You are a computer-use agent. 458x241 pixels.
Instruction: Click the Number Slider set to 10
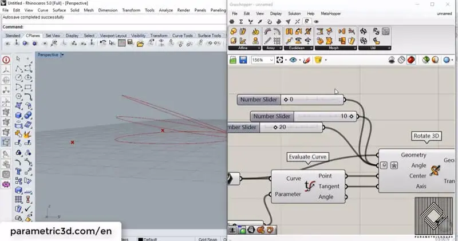point(303,116)
